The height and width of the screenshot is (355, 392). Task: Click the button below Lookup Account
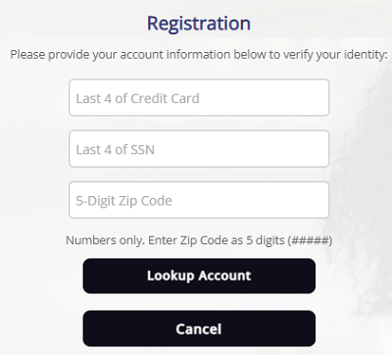click(x=199, y=329)
